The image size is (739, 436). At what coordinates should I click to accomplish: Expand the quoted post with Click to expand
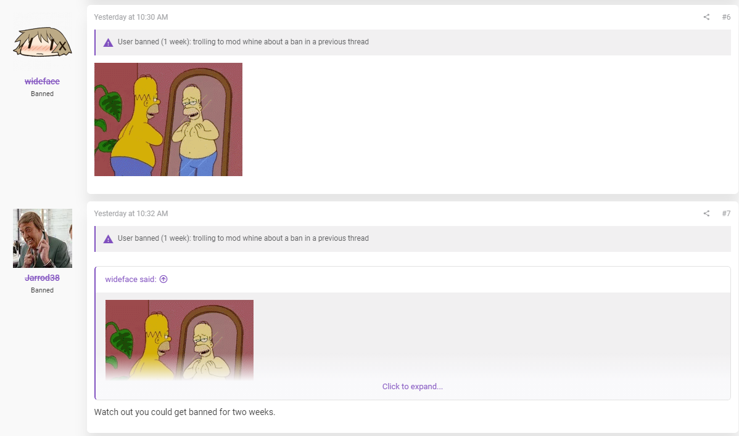[413, 386]
